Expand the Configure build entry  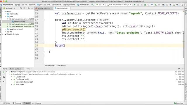tap(12, 79)
